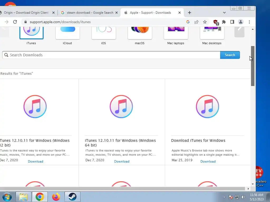Open Download iTunes for Windows title
The image size is (270, 202).
click(198, 140)
